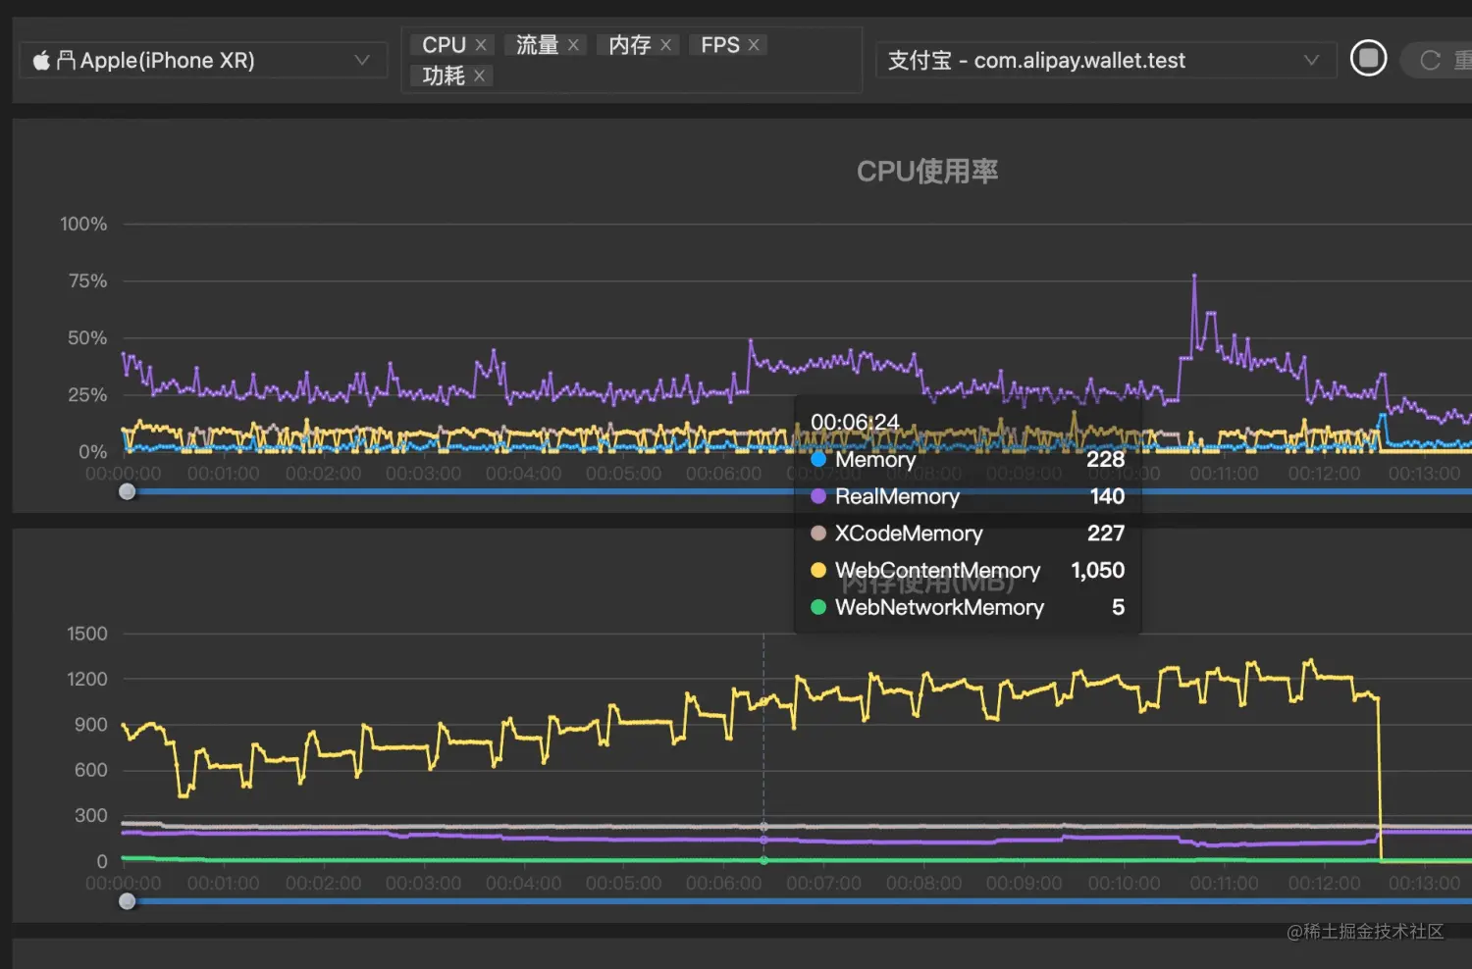This screenshot has width=1472, height=969.
Task: Click the purple RealMemory legend dot
Action: pyautogui.click(x=818, y=496)
